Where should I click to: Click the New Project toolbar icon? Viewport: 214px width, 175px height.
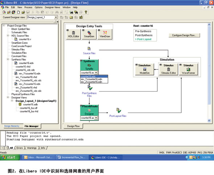(x=4, y=12)
